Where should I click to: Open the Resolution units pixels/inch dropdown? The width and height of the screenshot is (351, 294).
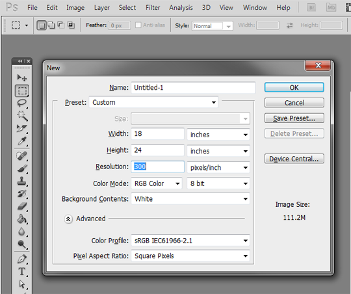(x=218, y=167)
